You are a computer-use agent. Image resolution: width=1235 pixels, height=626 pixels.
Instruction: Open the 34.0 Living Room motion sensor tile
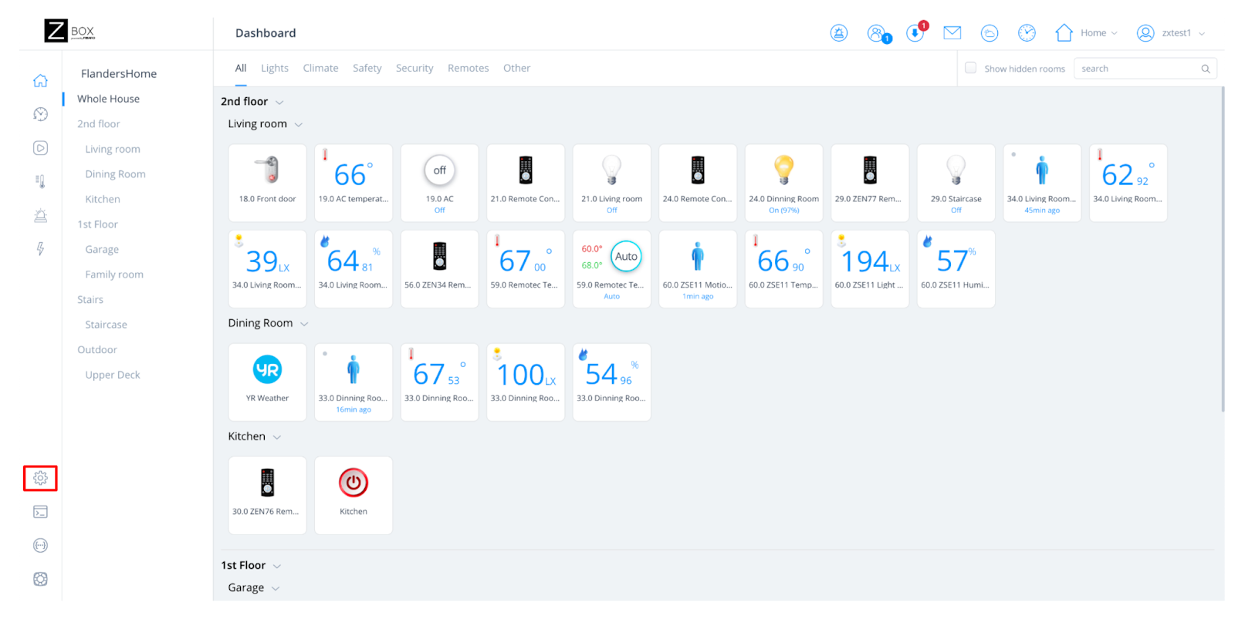pyautogui.click(x=1042, y=183)
